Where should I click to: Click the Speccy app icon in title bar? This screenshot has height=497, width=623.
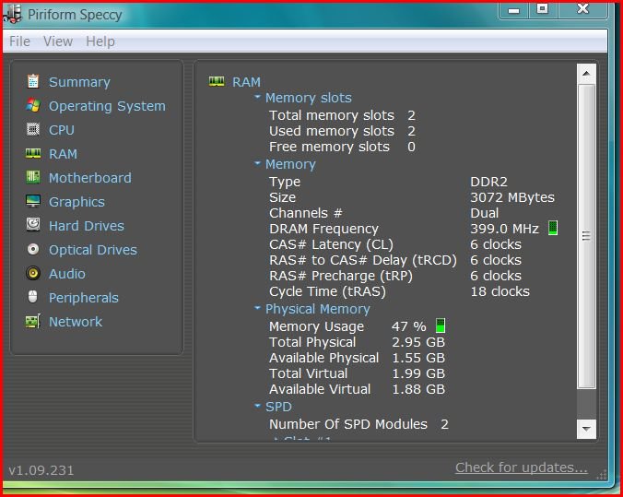coord(13,15)
